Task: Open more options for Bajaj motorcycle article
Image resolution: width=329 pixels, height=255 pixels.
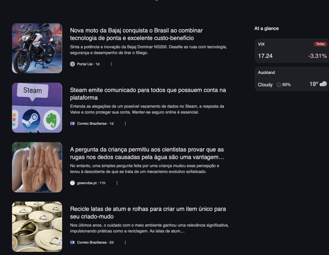Action: pos(111,64)
